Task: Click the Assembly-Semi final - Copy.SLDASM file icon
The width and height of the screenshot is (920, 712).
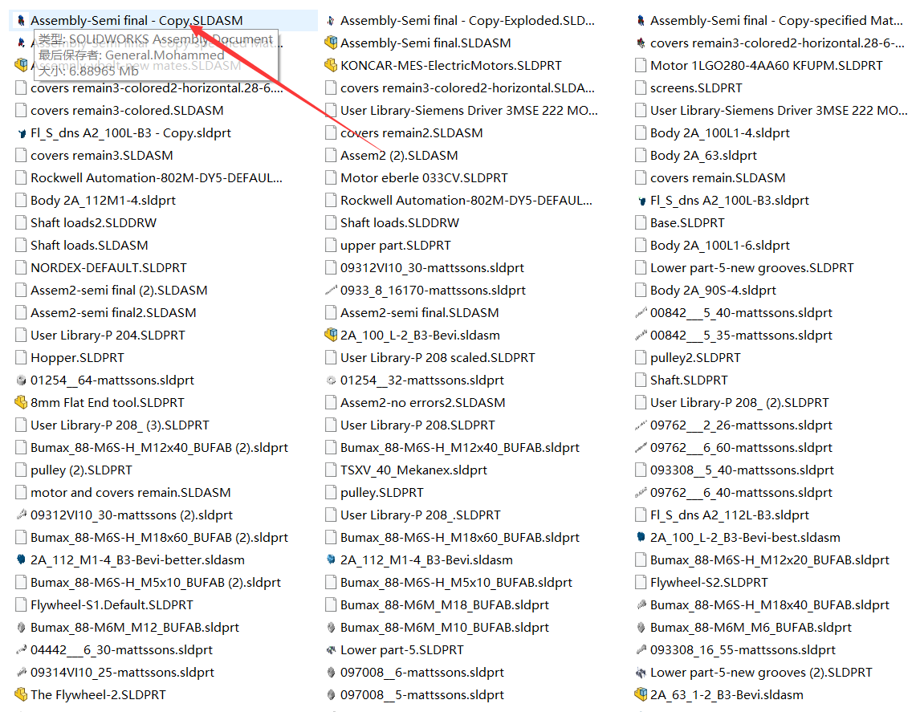Action: pyautogui.click(x=21, y=21)
